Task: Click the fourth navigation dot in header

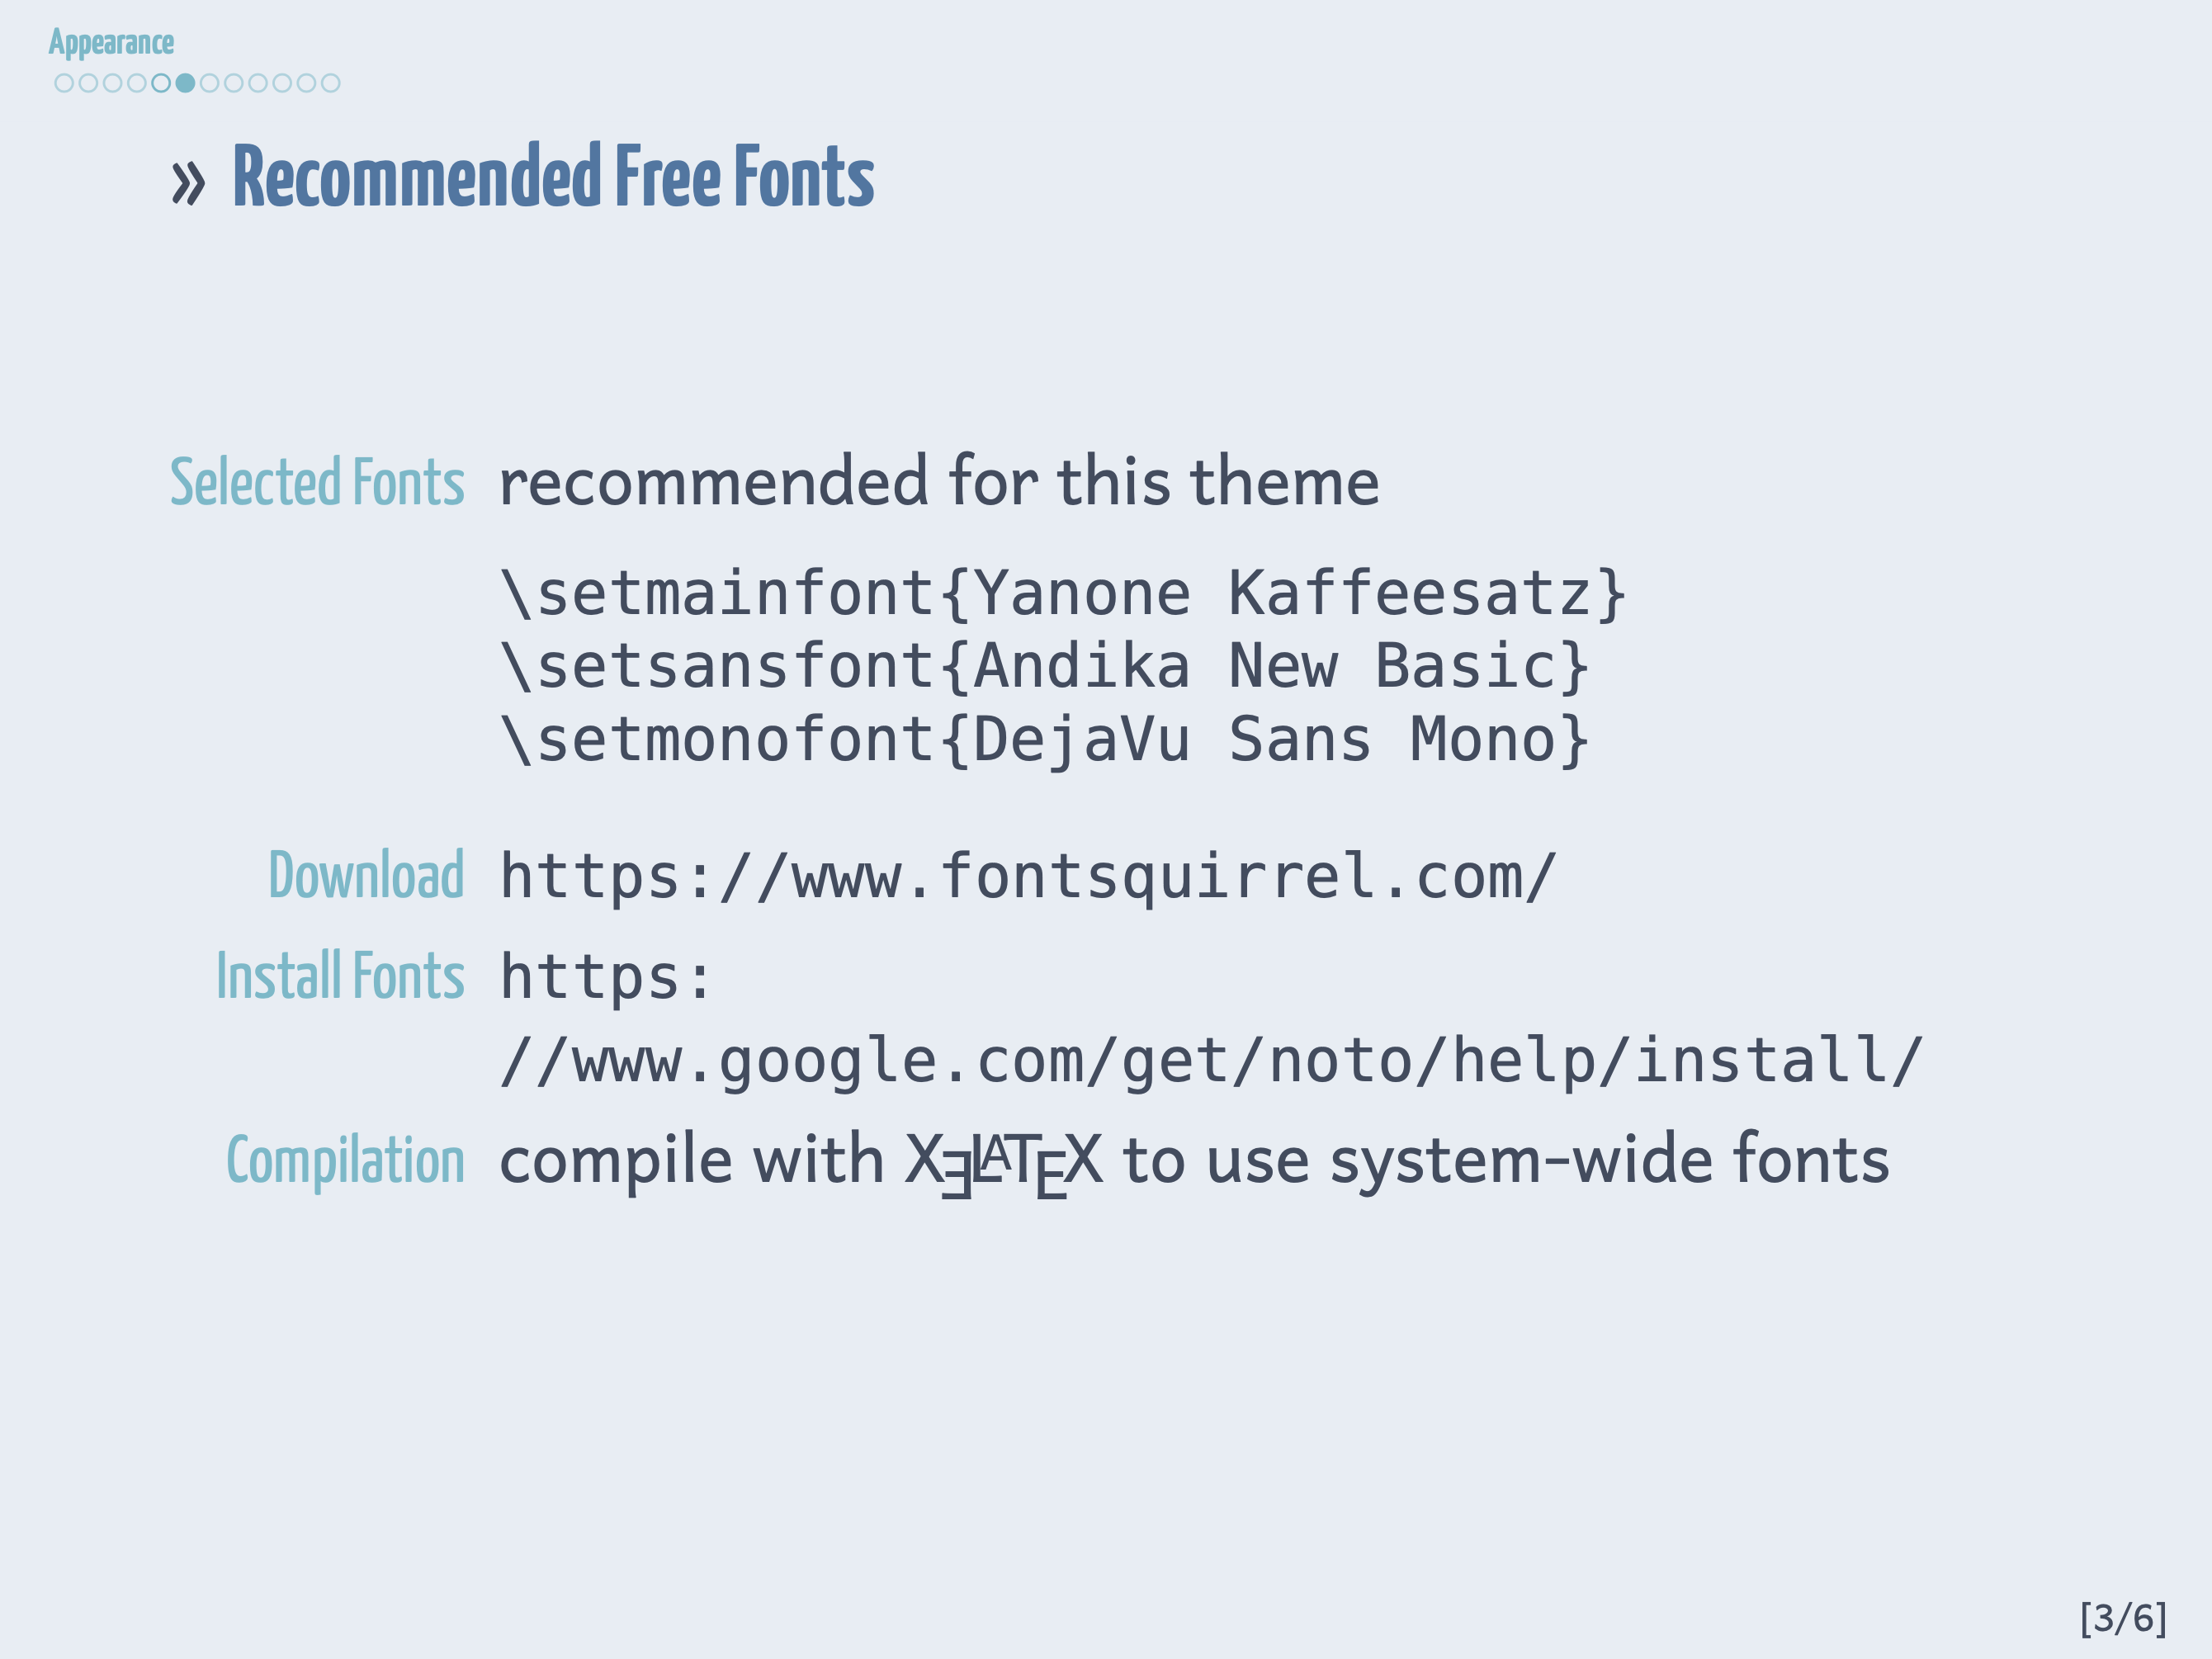Action: tap(137, 83)
